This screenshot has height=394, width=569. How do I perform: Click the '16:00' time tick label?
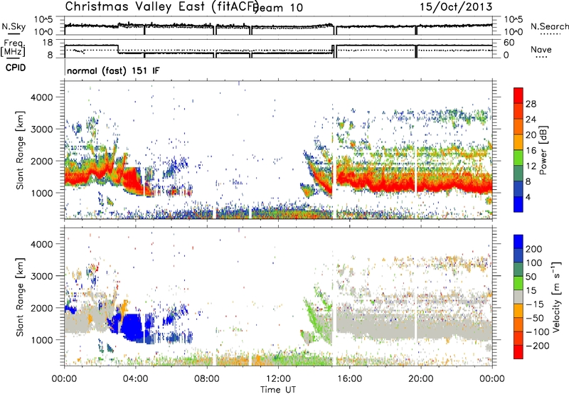tap(349, 379)
